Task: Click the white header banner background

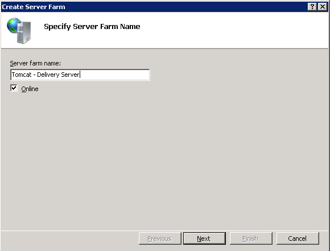Action: pyautogui.click(x=232, y=30)
